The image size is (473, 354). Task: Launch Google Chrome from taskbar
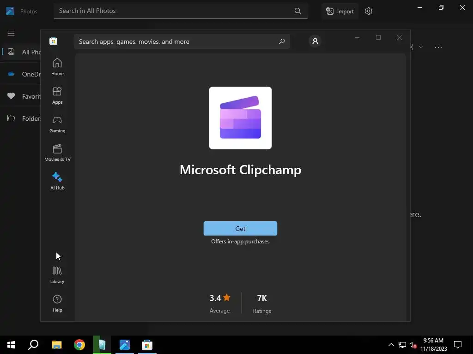click(x=79, y=345)
